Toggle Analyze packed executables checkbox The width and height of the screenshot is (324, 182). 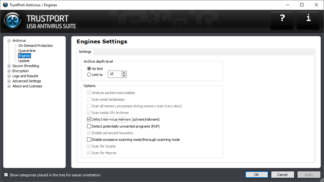tap(89, 93)
